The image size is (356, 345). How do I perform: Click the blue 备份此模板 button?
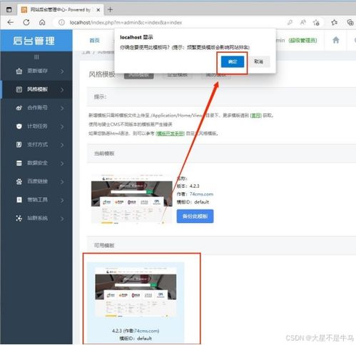coord(195,216)
